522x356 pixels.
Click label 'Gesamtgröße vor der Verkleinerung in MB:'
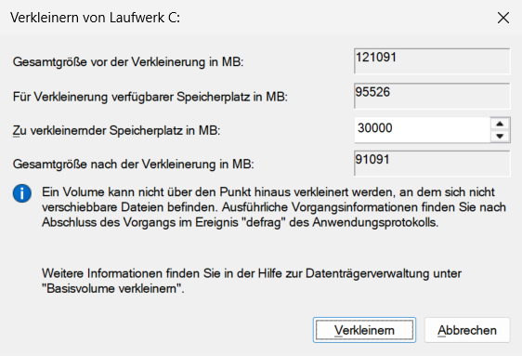pyautogui.click(x=128, y=62)
